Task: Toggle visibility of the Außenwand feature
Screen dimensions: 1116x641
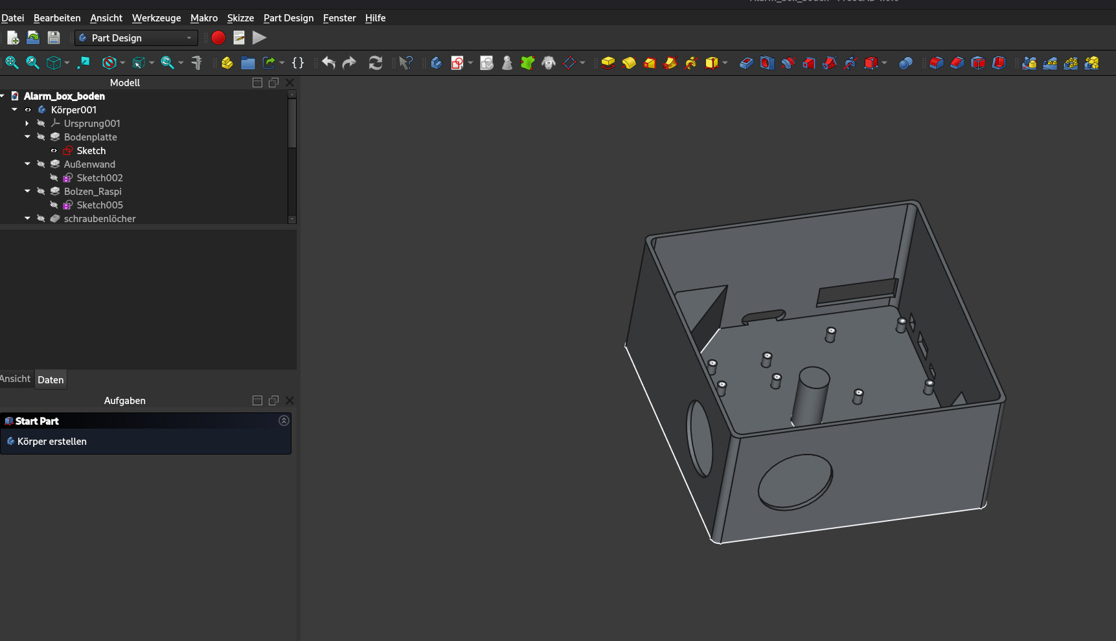Action: 40,164
